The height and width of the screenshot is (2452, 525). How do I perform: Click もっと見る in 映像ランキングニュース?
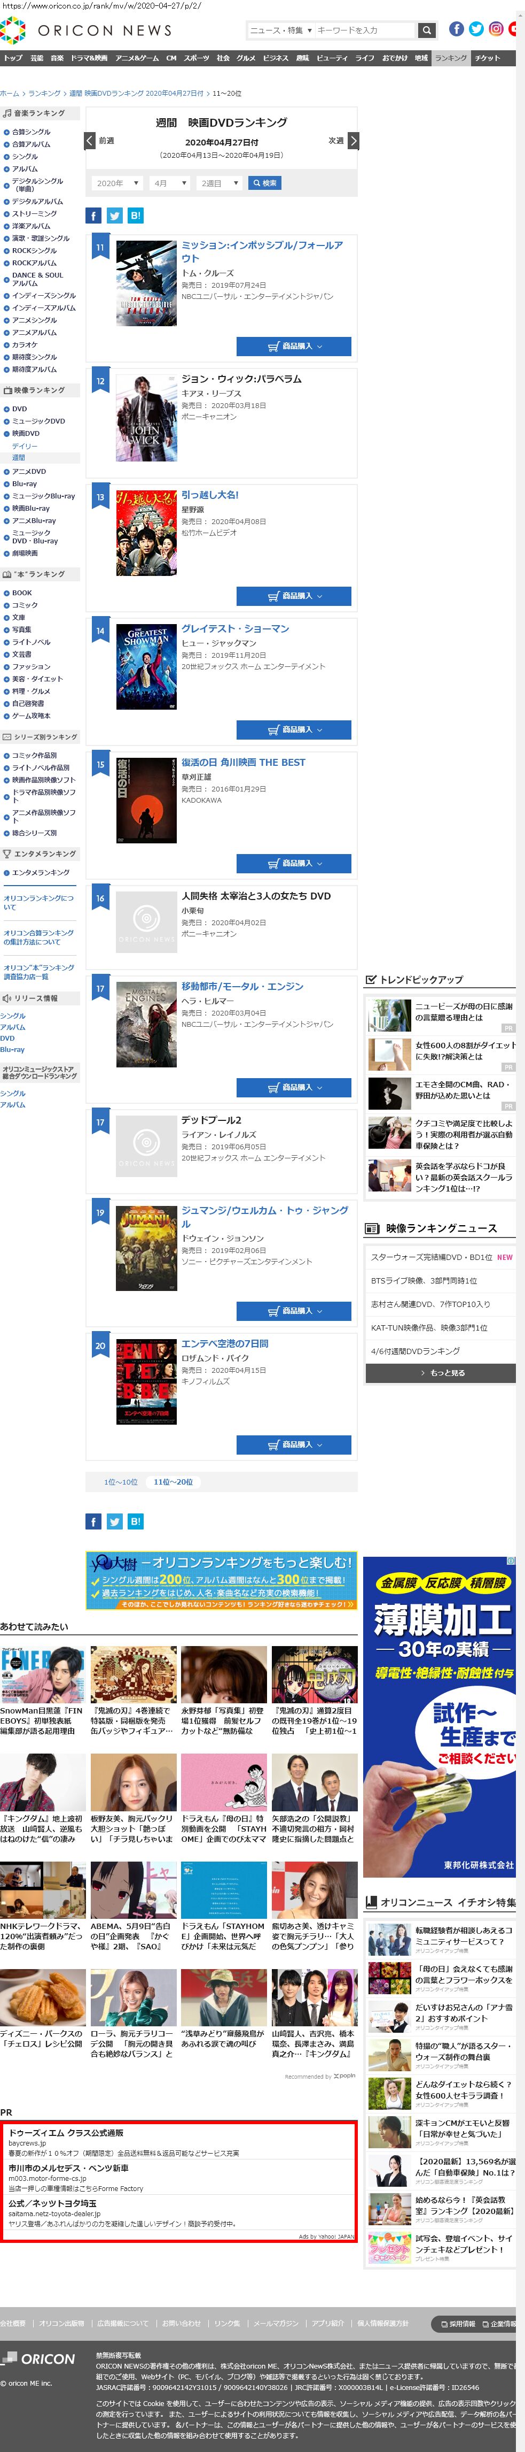[441, 1373]
